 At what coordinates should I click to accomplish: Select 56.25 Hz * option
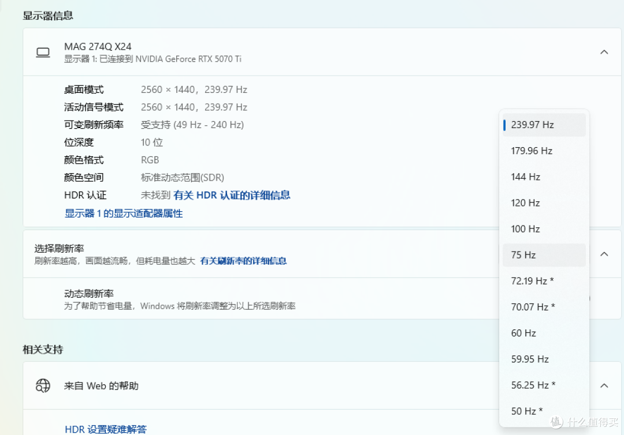point(544,385)
